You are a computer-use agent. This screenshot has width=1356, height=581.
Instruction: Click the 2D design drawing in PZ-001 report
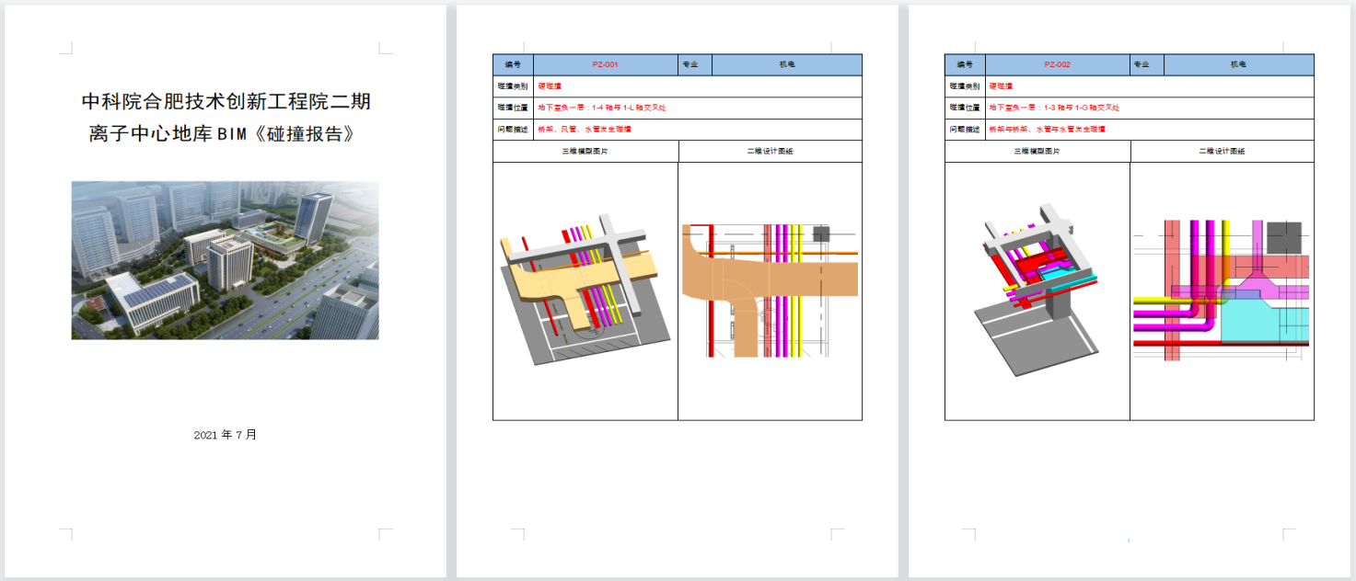pos(770,290)
